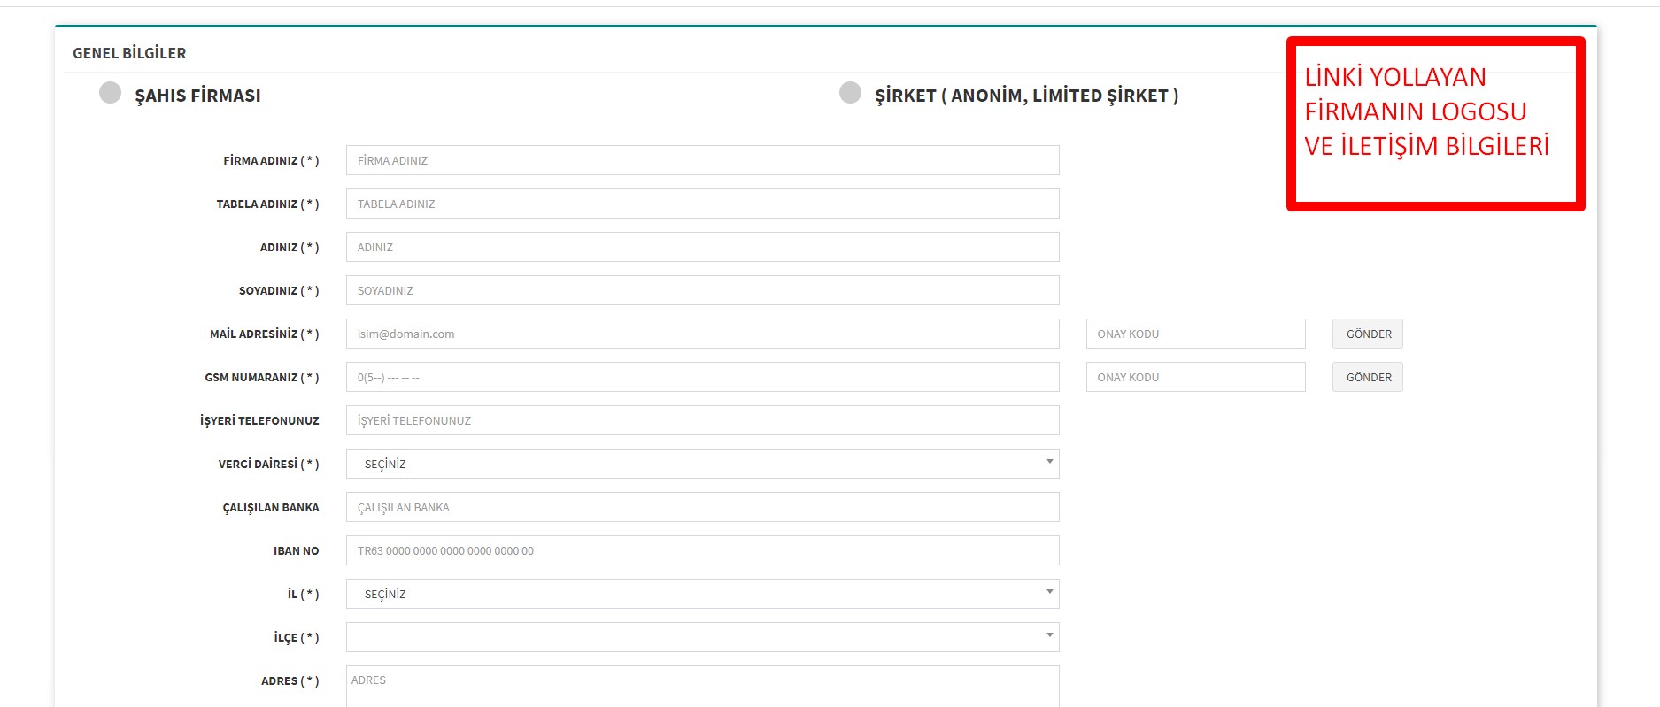Select the ŞAHIS FİRMASI radio option
1660x707 pixels.
point(111,93)
